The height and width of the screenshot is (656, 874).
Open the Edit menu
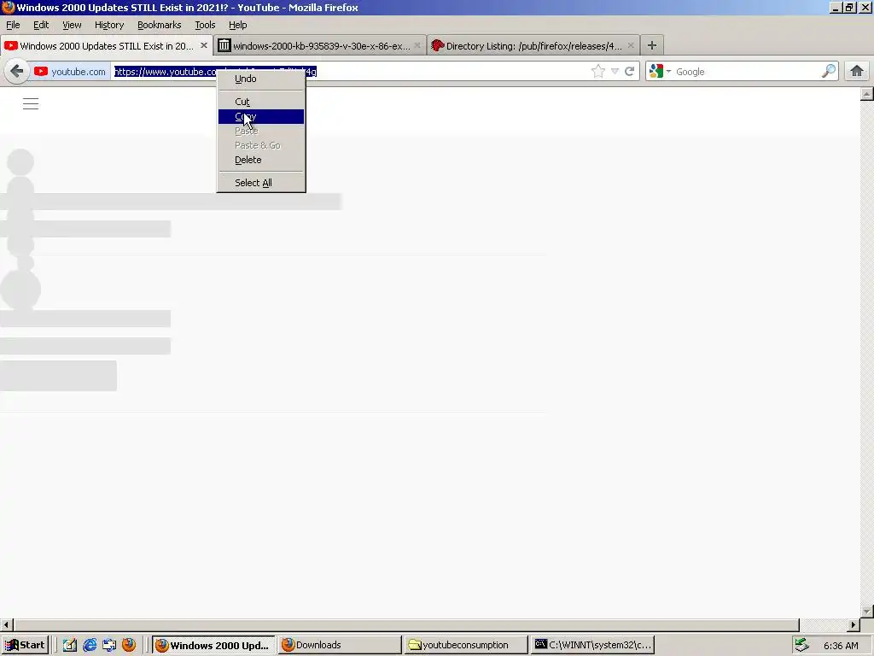(41, 25)
